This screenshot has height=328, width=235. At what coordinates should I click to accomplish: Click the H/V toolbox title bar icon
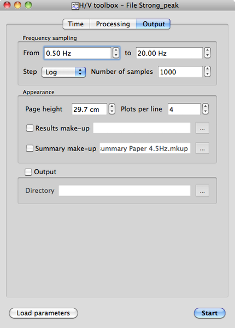[x=75, y=5]
